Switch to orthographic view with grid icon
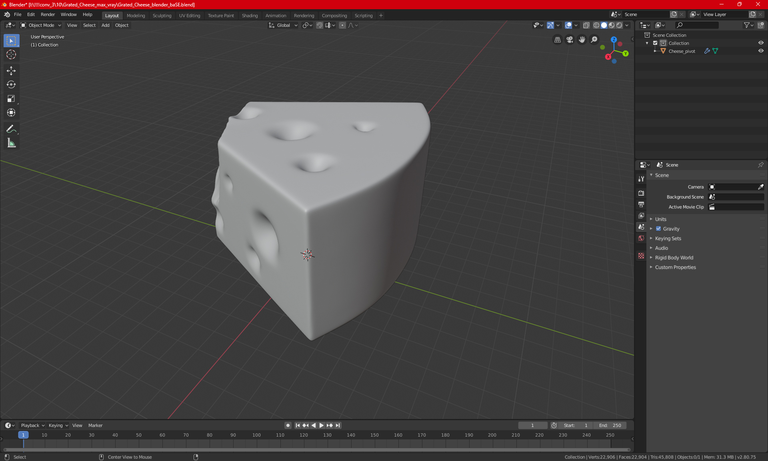Image resolution: width=768 pixels, height=461 pixels. (x=558, y=40)
